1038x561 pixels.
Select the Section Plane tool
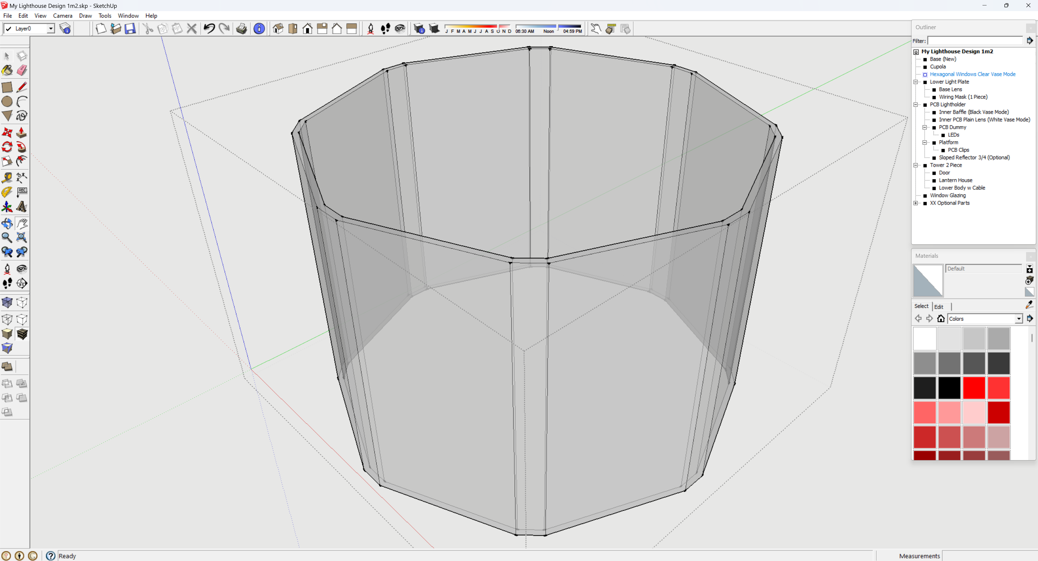coord(22,283)
